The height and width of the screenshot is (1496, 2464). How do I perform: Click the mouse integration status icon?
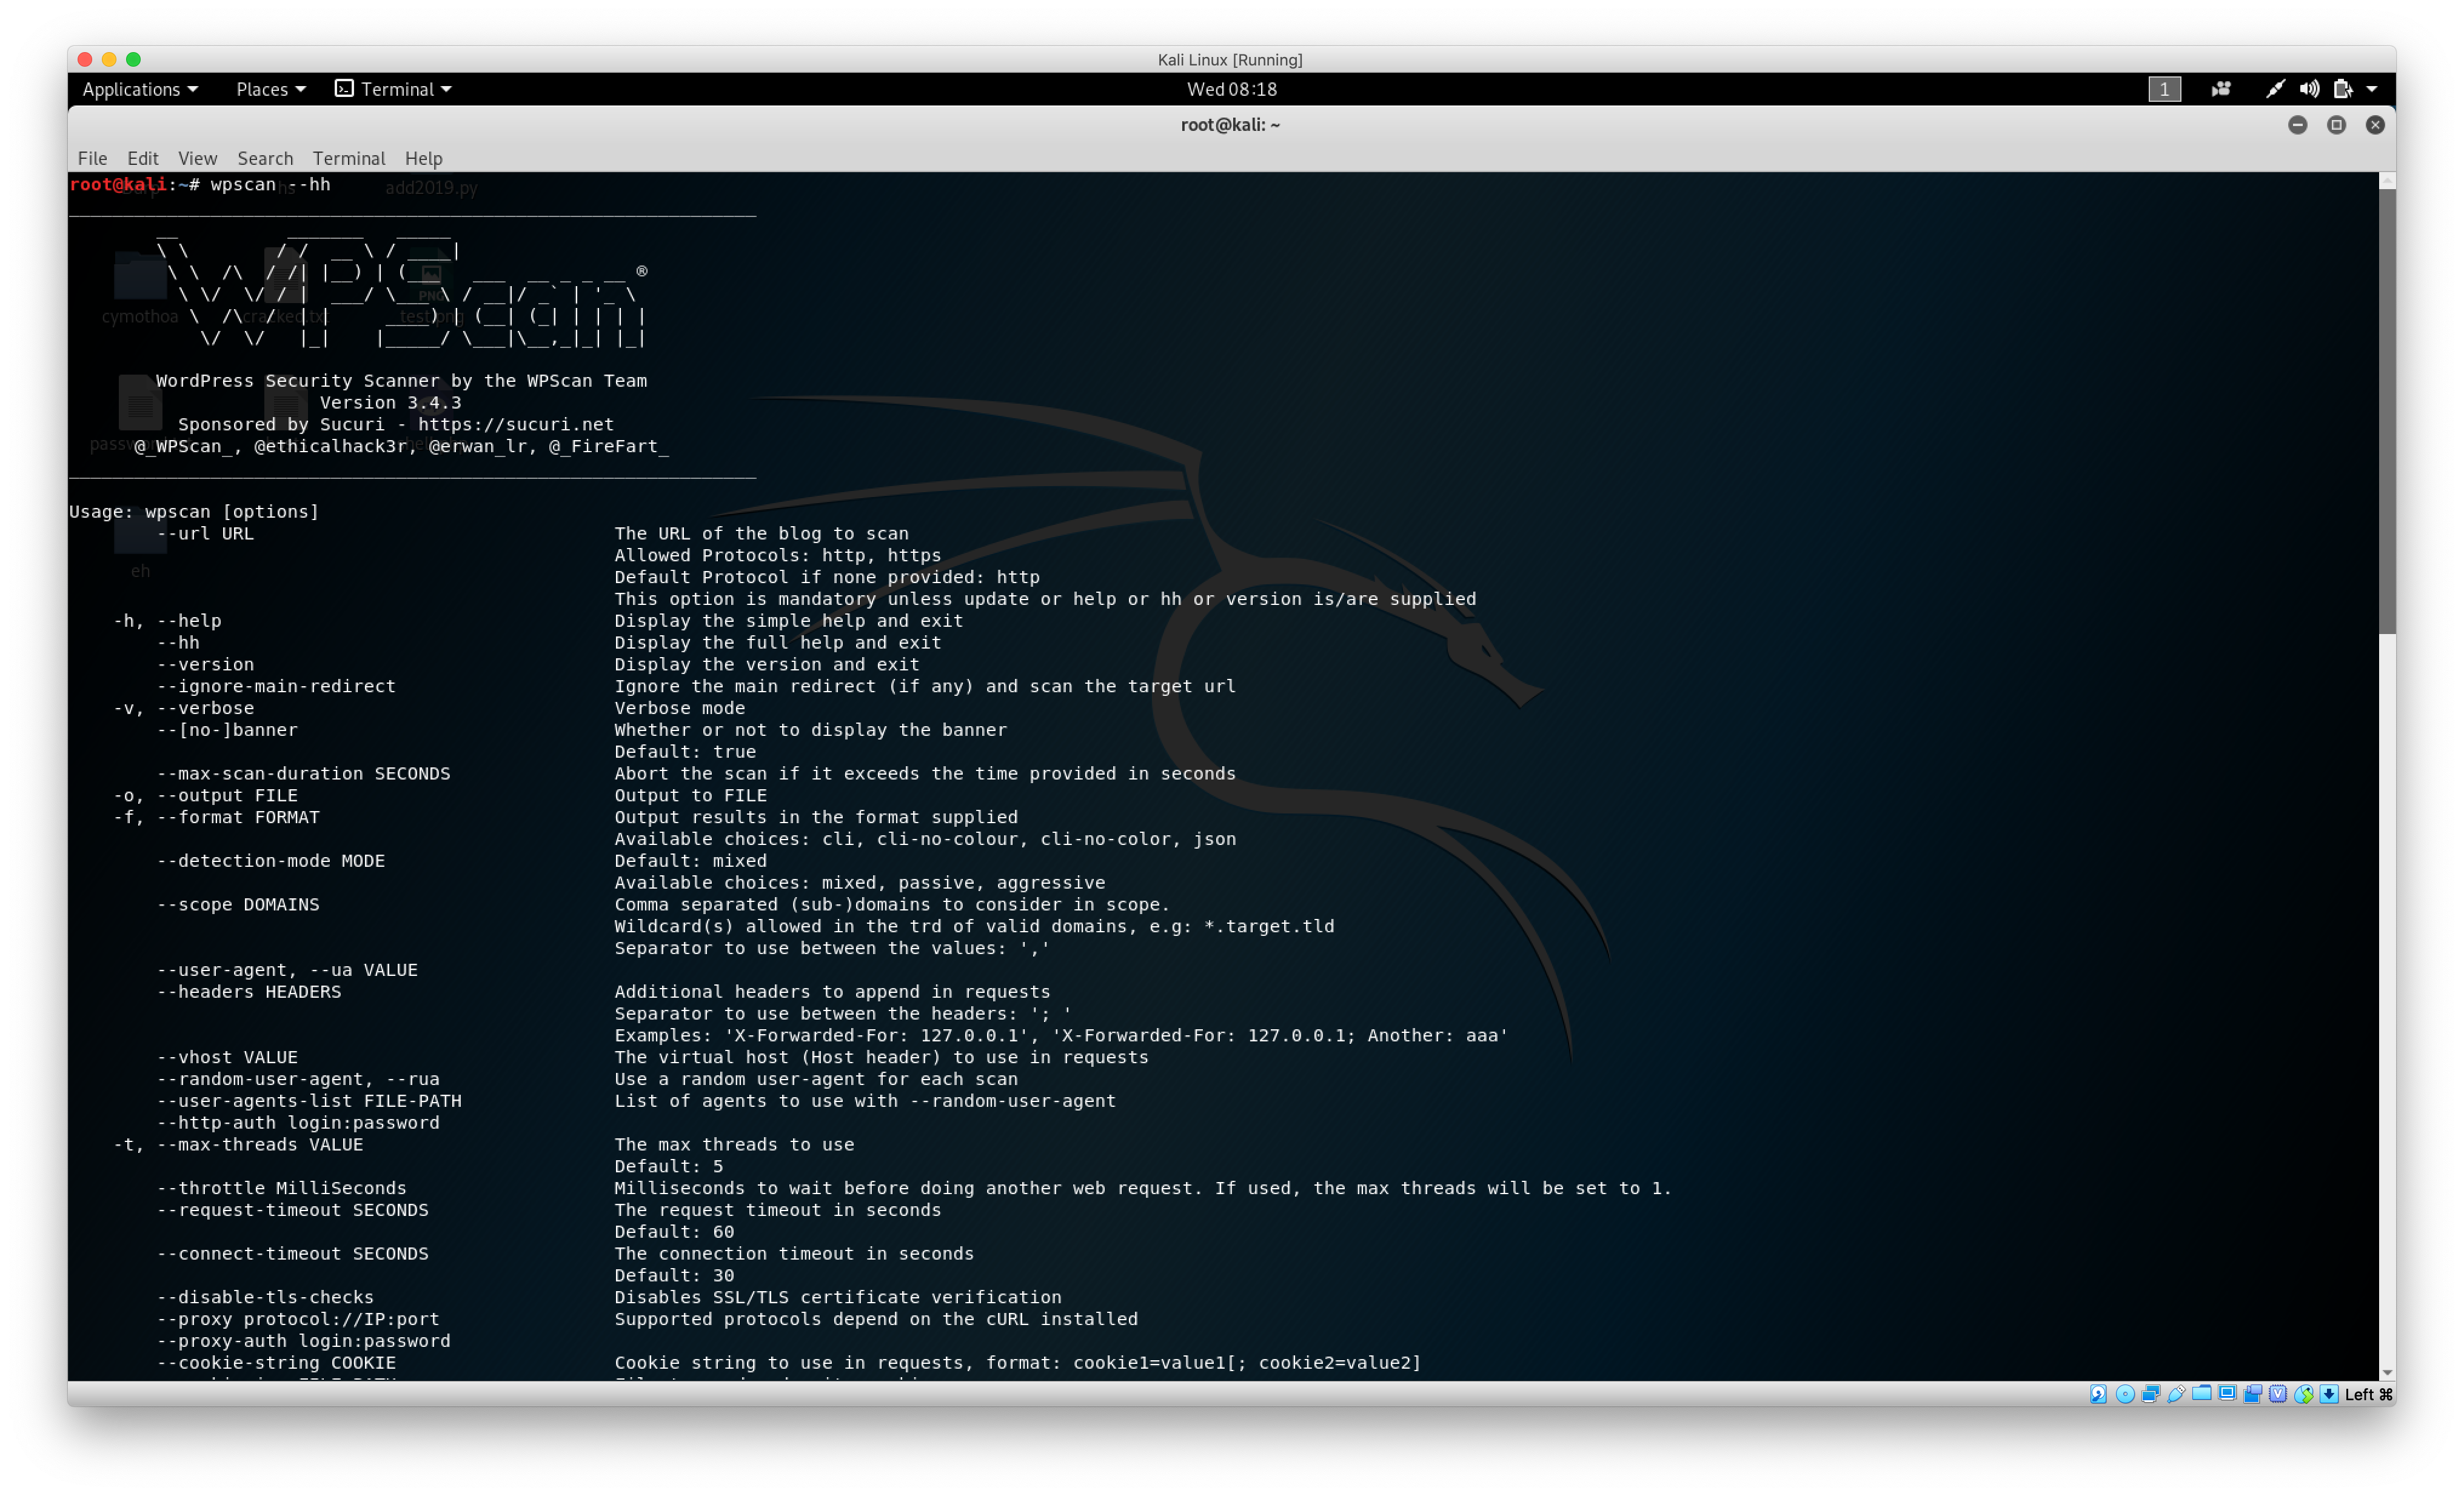(2304, 1394)
